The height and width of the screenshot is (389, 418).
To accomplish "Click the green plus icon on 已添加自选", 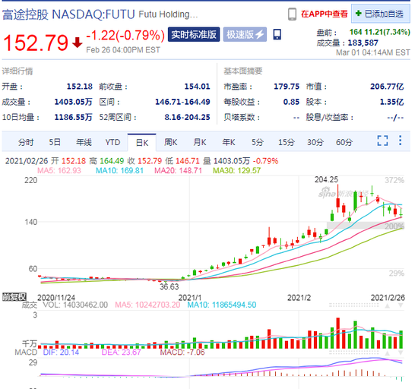I will tap(359, 13).
